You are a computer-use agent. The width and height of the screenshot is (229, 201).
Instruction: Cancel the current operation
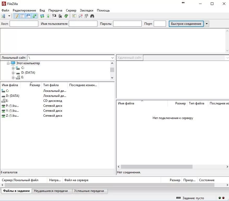tap(54, 16)
